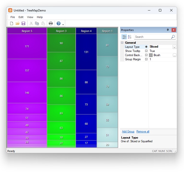Click the CAP status indicator
Viewport: 184px width, 173px height.
(x=154, y=151)
